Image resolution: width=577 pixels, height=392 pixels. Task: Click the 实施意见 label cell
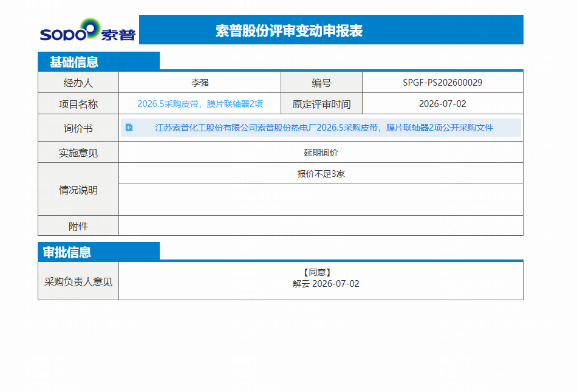tap(78, 153)
